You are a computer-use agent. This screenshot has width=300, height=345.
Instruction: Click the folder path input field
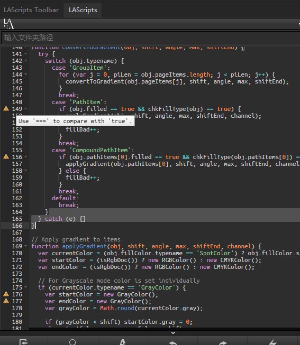point(151,38)
